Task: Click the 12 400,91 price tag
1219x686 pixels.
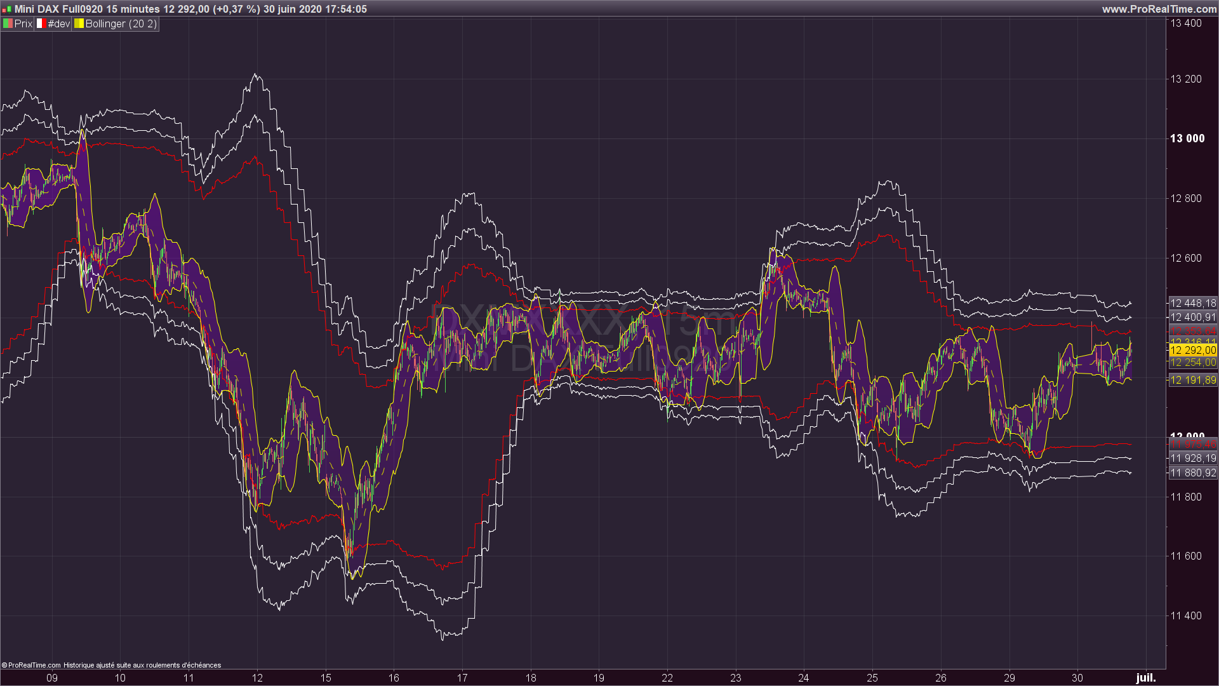Action: pyautogui.click(x=1192, y=317)
